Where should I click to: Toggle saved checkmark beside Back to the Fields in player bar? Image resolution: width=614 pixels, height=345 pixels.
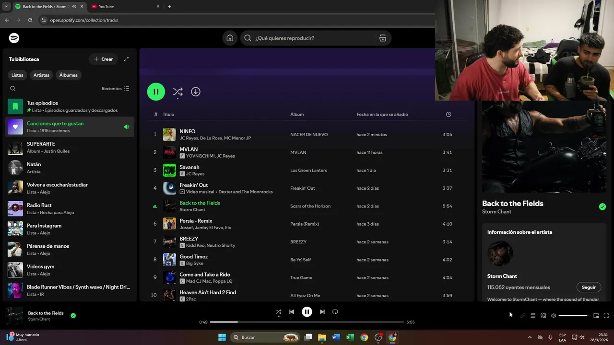click(73, 316)
